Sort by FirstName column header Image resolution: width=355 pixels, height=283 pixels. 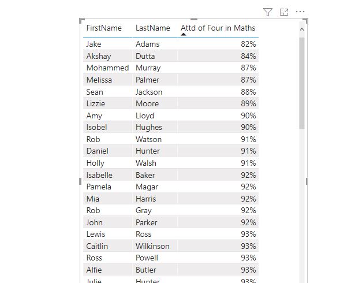click(x=104, y=28)
